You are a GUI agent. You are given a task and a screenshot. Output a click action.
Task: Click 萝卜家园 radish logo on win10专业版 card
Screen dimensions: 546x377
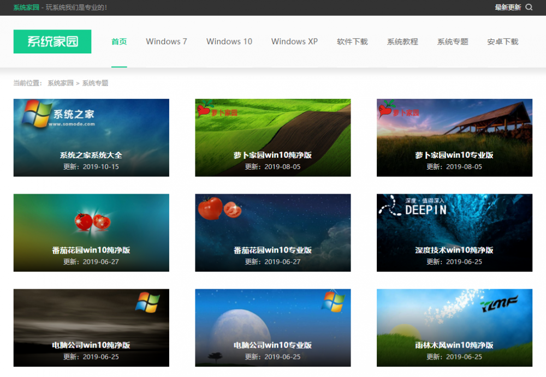coord(399,109)
